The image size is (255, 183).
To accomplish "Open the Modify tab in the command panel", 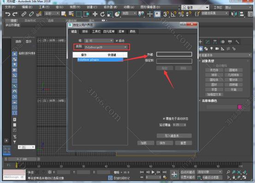I will pyautogui.click(x=208, y=42).
